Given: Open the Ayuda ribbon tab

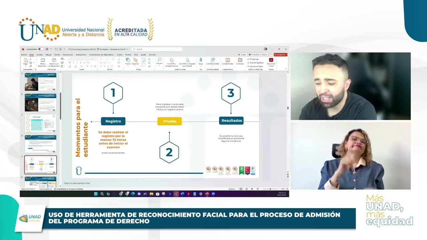Looking at the screenshot, I should (x=143, y=55).
